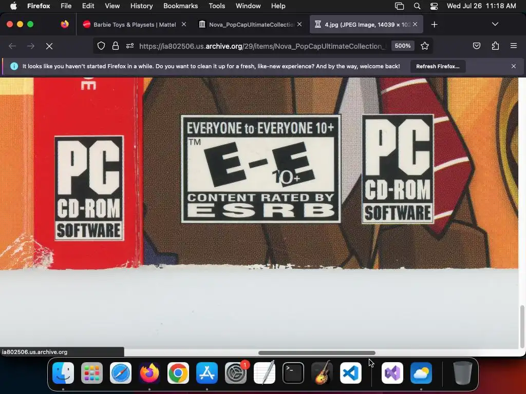Open TextEdit from the Dock

265,373
